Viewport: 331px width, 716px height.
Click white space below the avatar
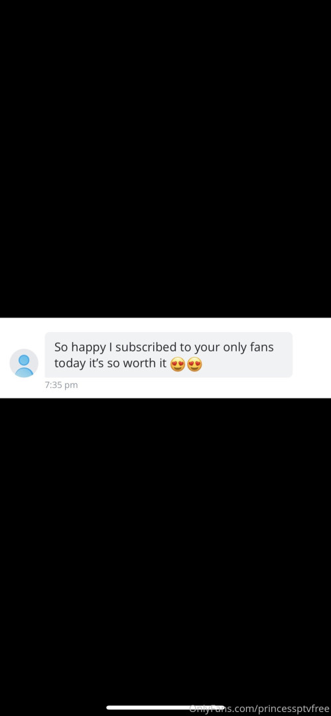click(x=24, y=388)
